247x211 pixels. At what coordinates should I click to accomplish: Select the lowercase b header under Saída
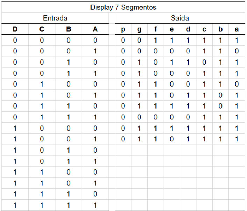point(220,30)
